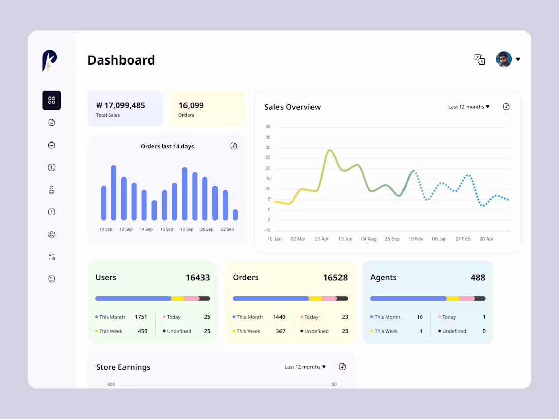Select the analytics bar chart sidebar icon
559x419 pixels.
coord(51,167)
